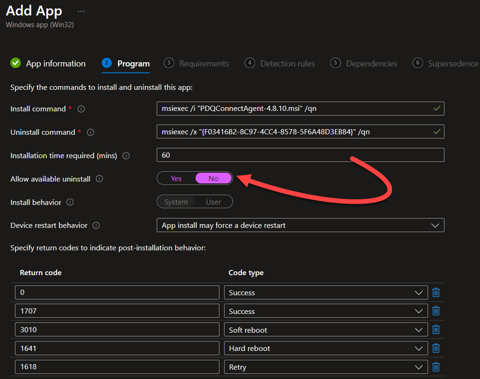This screenshot has width=480, height=379.
Task: Open the Device restart behavior dropdown
Action: click(300, 225)
